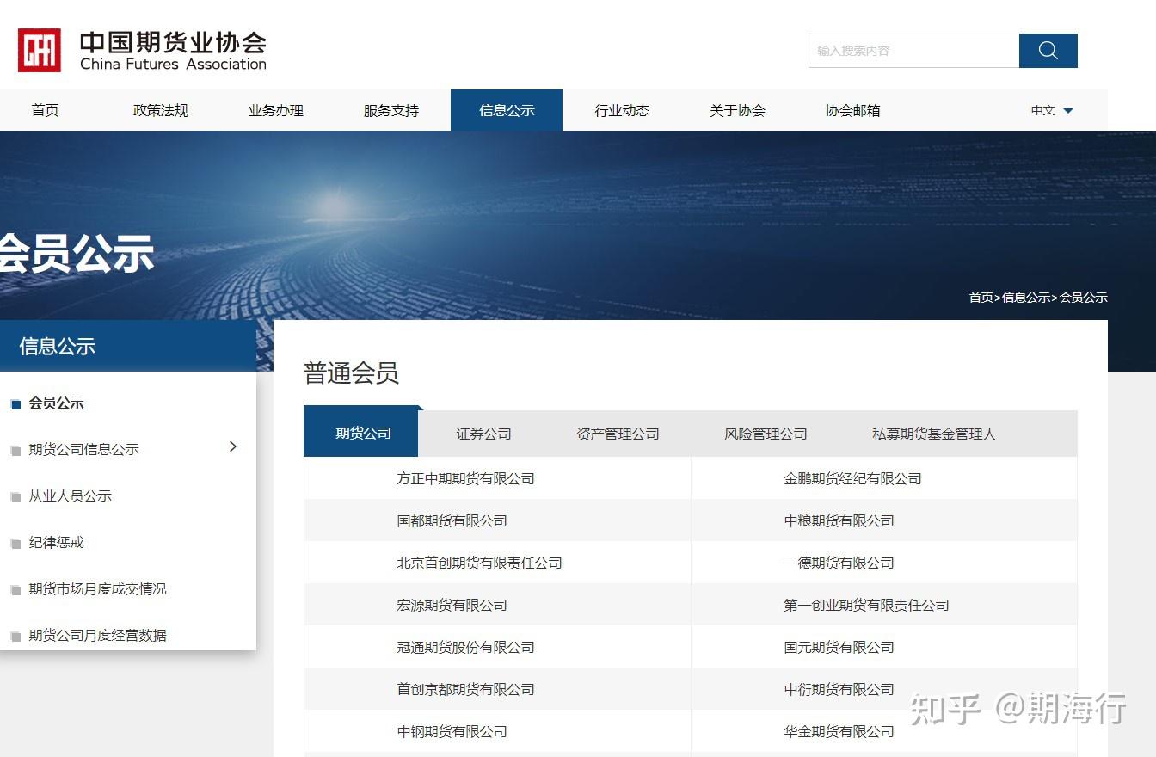Switch to the 风险管理公司 tab
Image resolution: width=1156 pixels, height=757 pixels.
click(x=766, y=434)
